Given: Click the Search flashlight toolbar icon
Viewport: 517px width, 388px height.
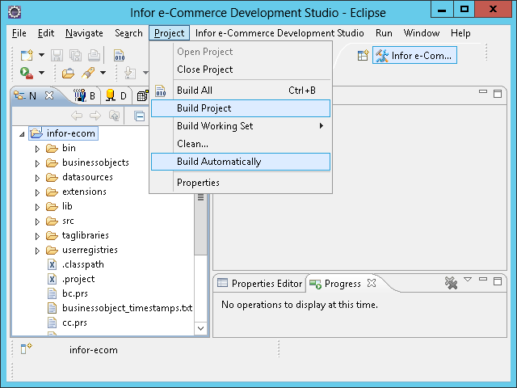Looking at the screenshot, I should tap(89, 73).
